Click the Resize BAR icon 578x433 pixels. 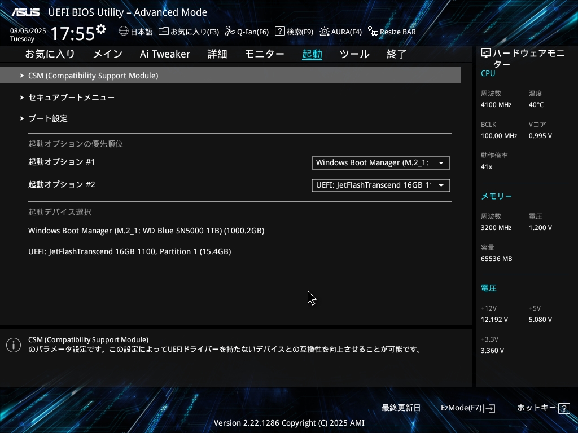(373, 32)
